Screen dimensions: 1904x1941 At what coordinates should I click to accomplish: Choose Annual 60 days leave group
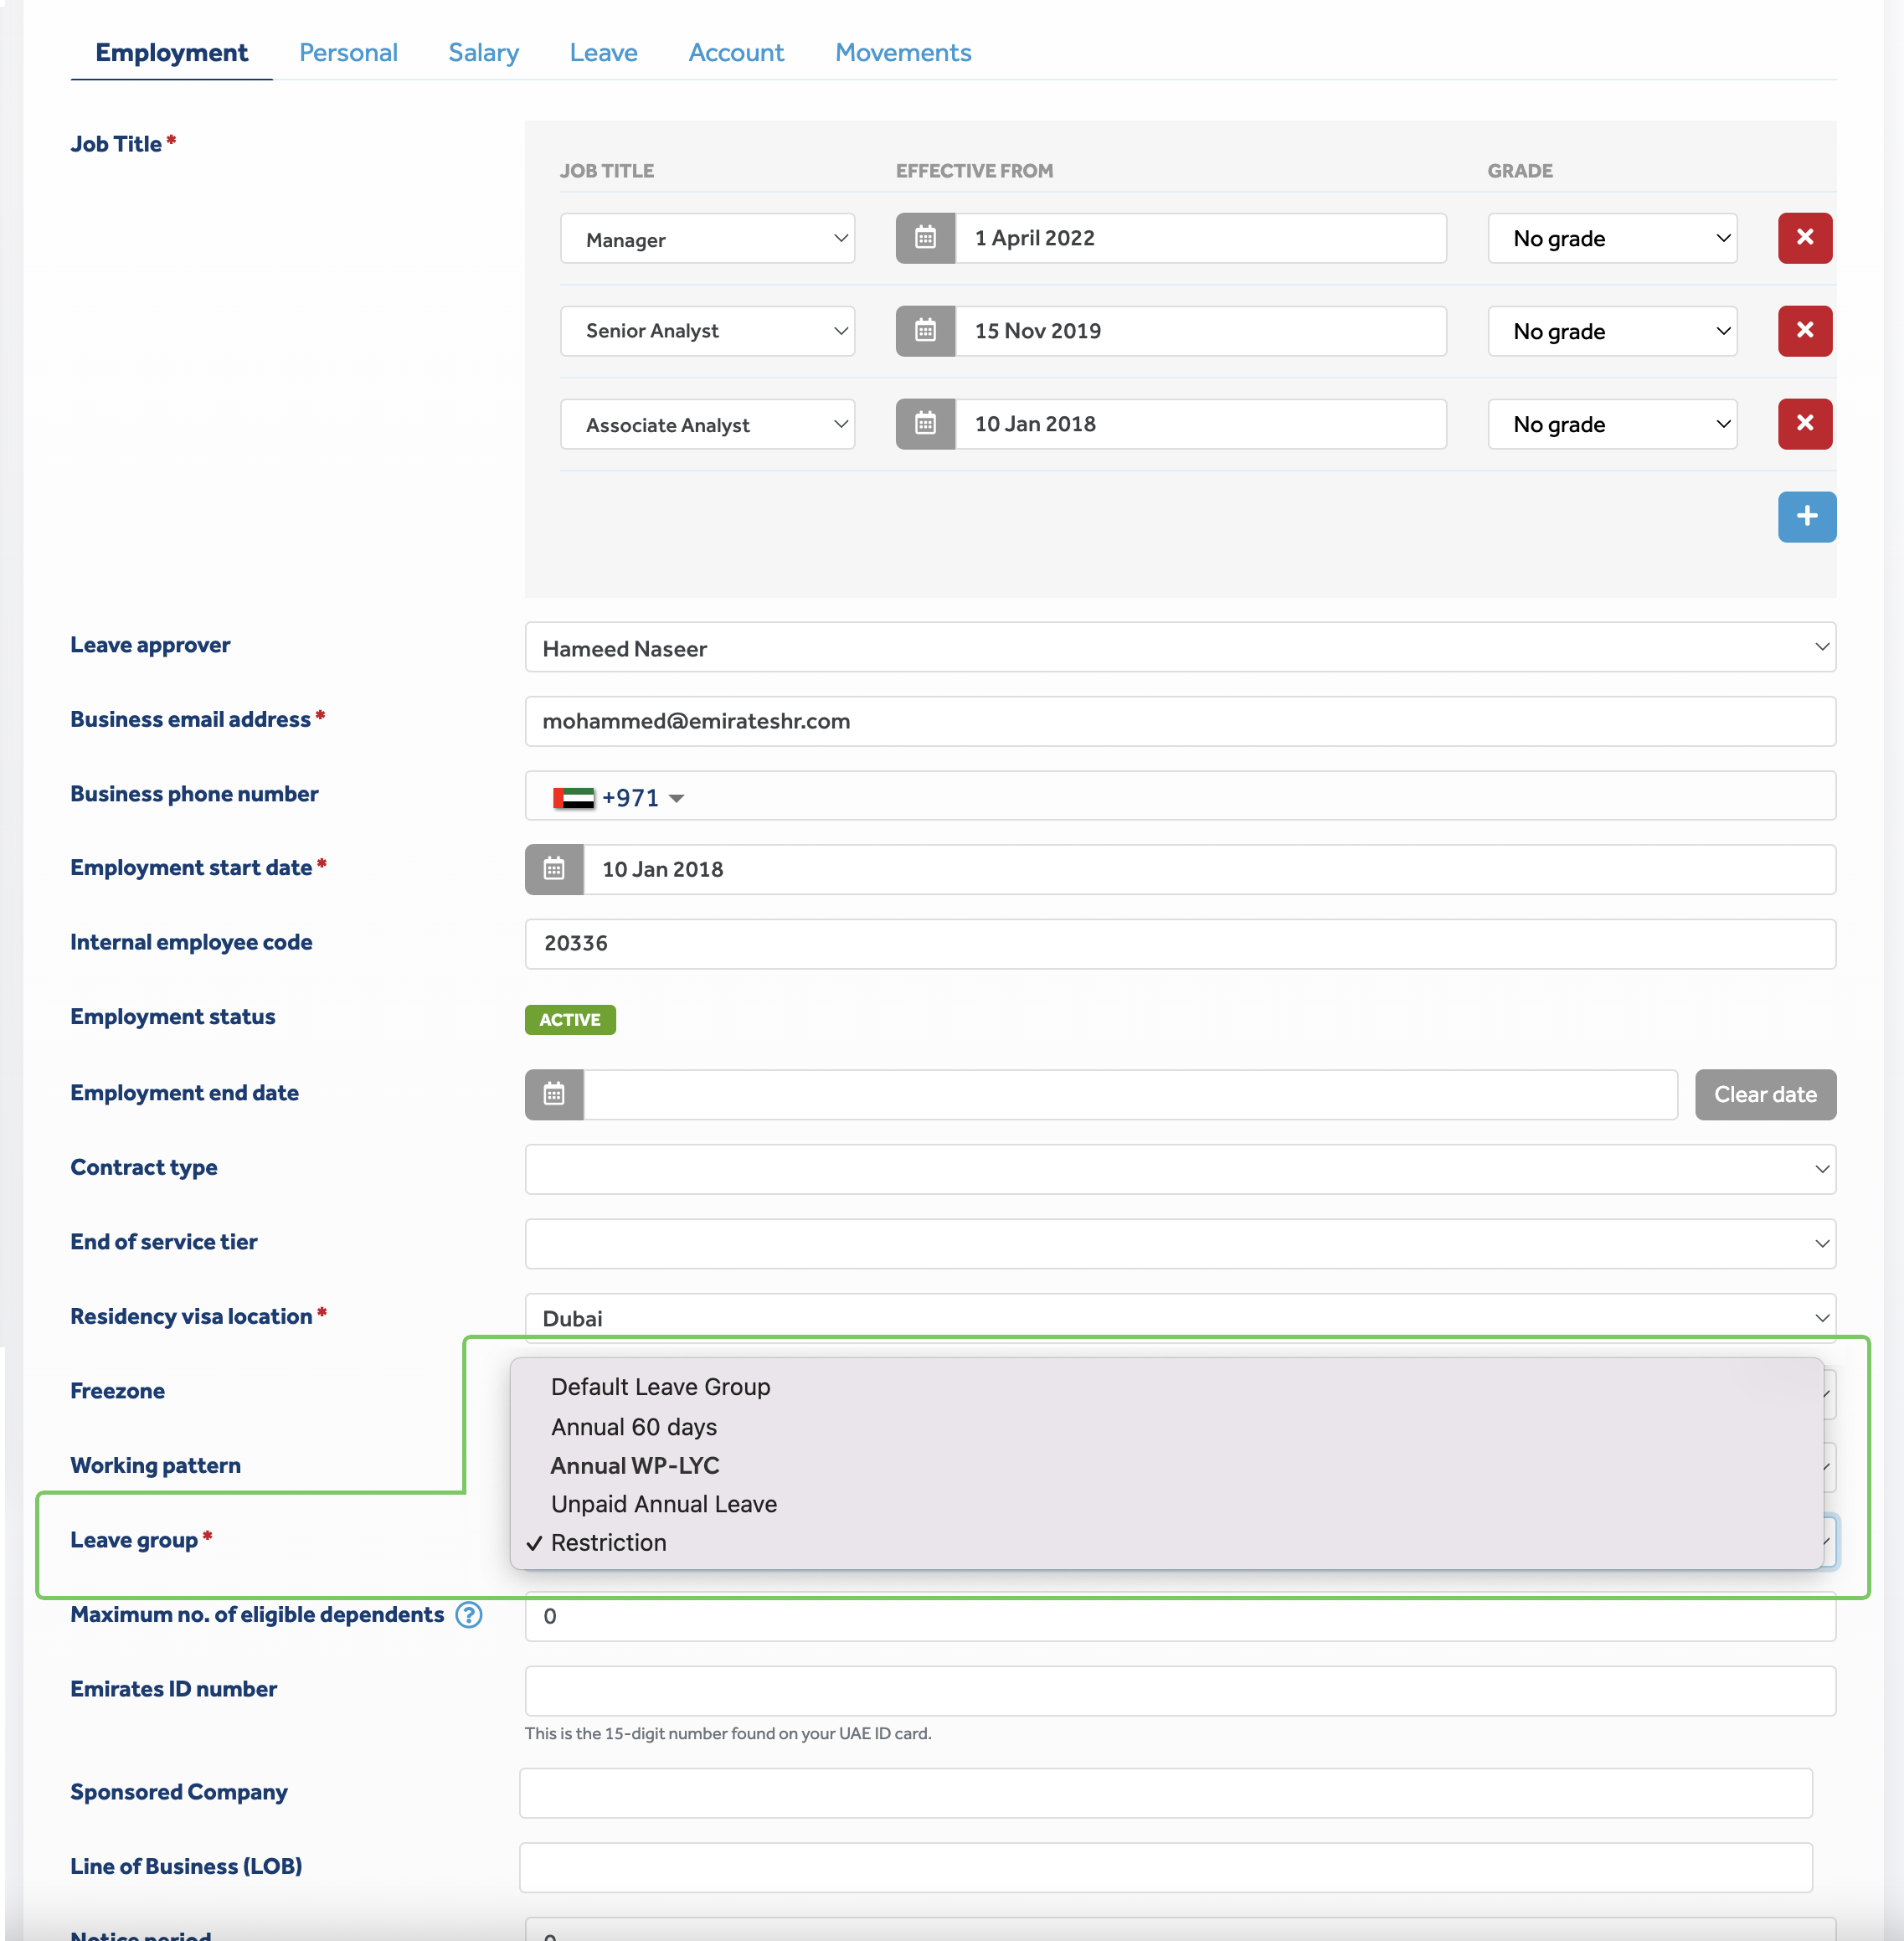(x=634, y=1427)
